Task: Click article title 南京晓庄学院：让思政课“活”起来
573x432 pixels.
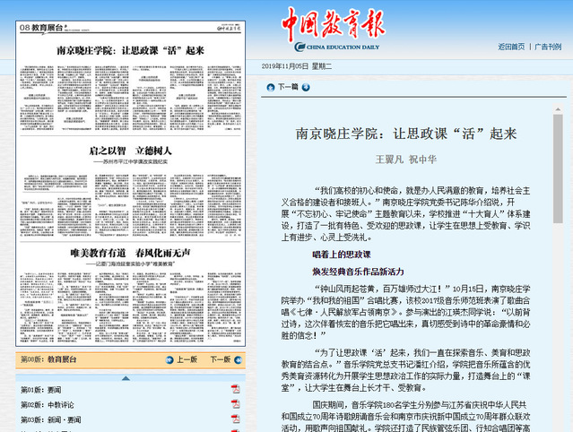Action: [406, 134]
